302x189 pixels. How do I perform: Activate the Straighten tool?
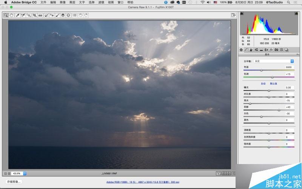(40, 15)
